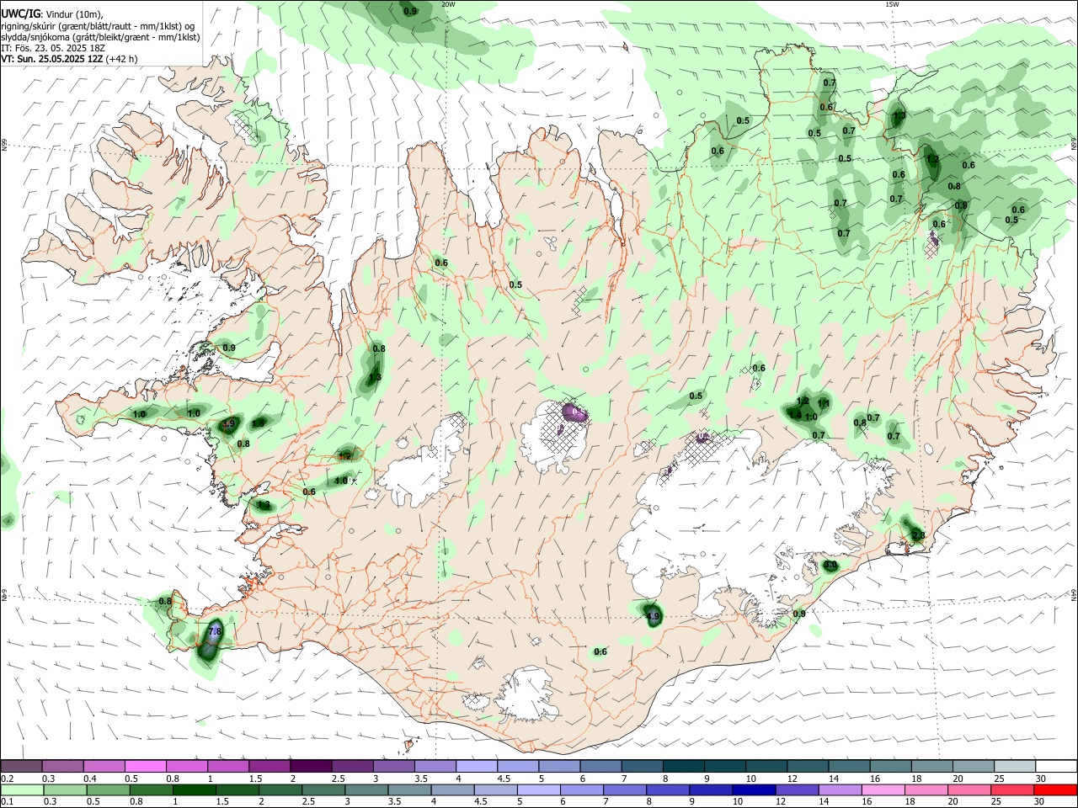Image resolution: width=1078 pixels, height=808 pixels.
Task: Click the lower legend swatch labeled 20
Action: tap(969, 790)
